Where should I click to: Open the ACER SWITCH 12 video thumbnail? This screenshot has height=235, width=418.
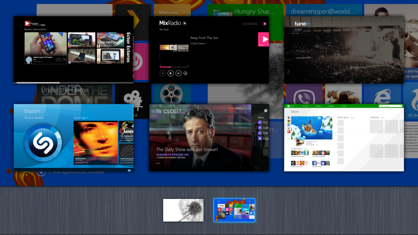click(x=110, y=40)
